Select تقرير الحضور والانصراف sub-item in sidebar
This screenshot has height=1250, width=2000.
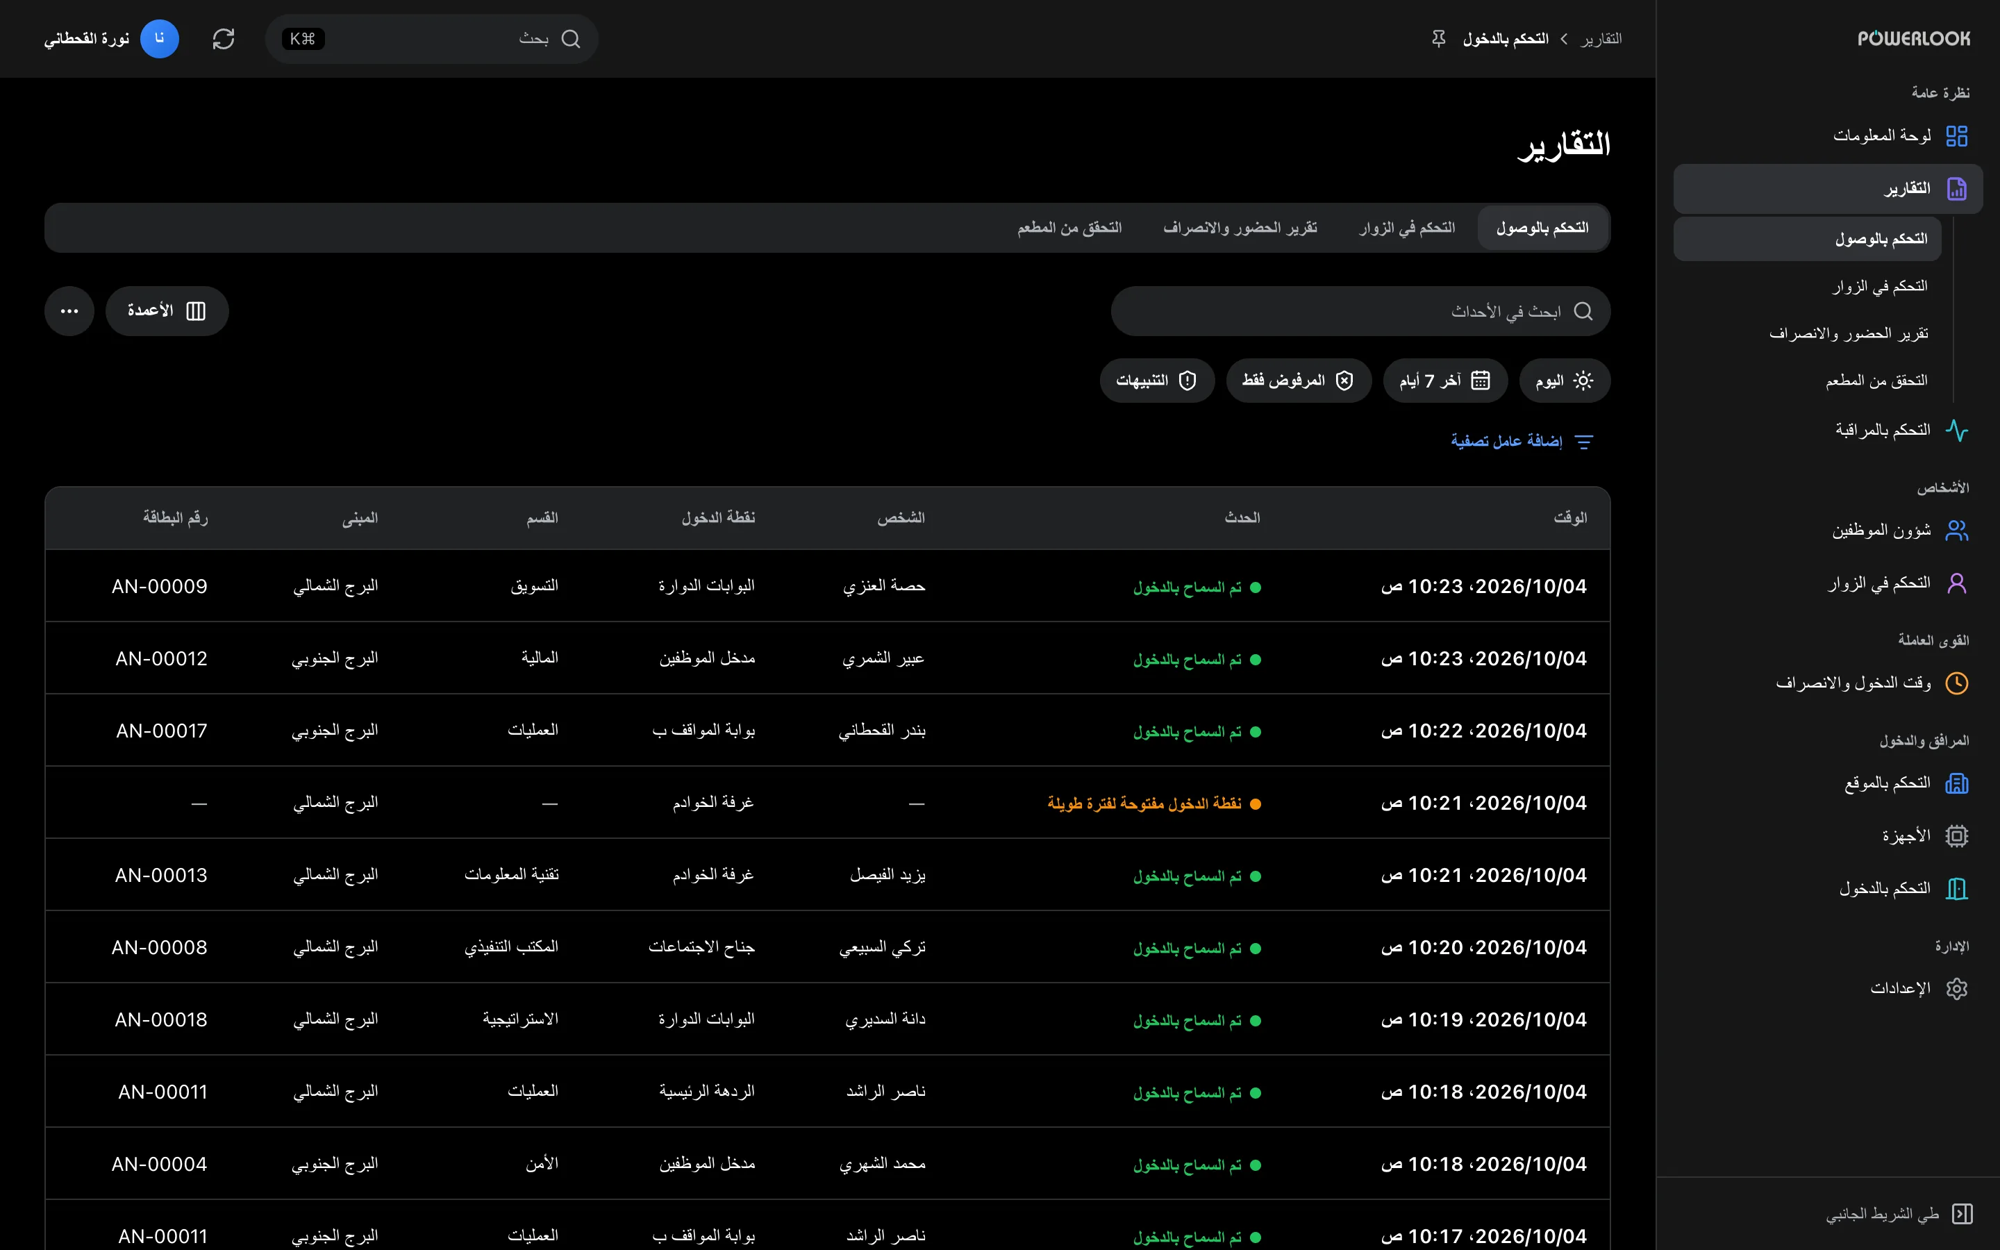[1808, 334]
